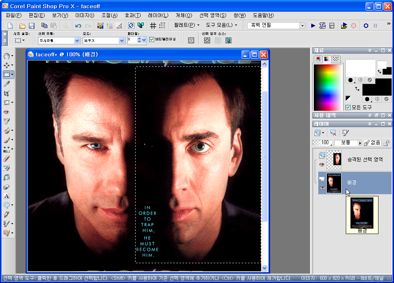Open the 편집 menu

37,15
